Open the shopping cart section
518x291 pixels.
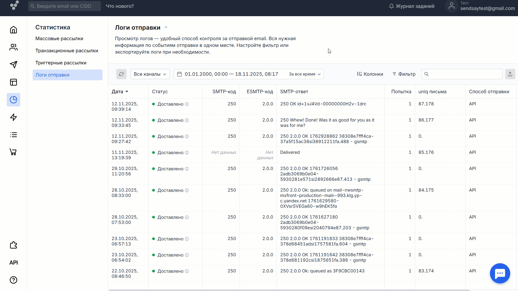tap(13, 152)
